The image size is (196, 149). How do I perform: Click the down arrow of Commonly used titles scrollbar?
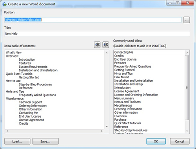(x=187, y=131)
